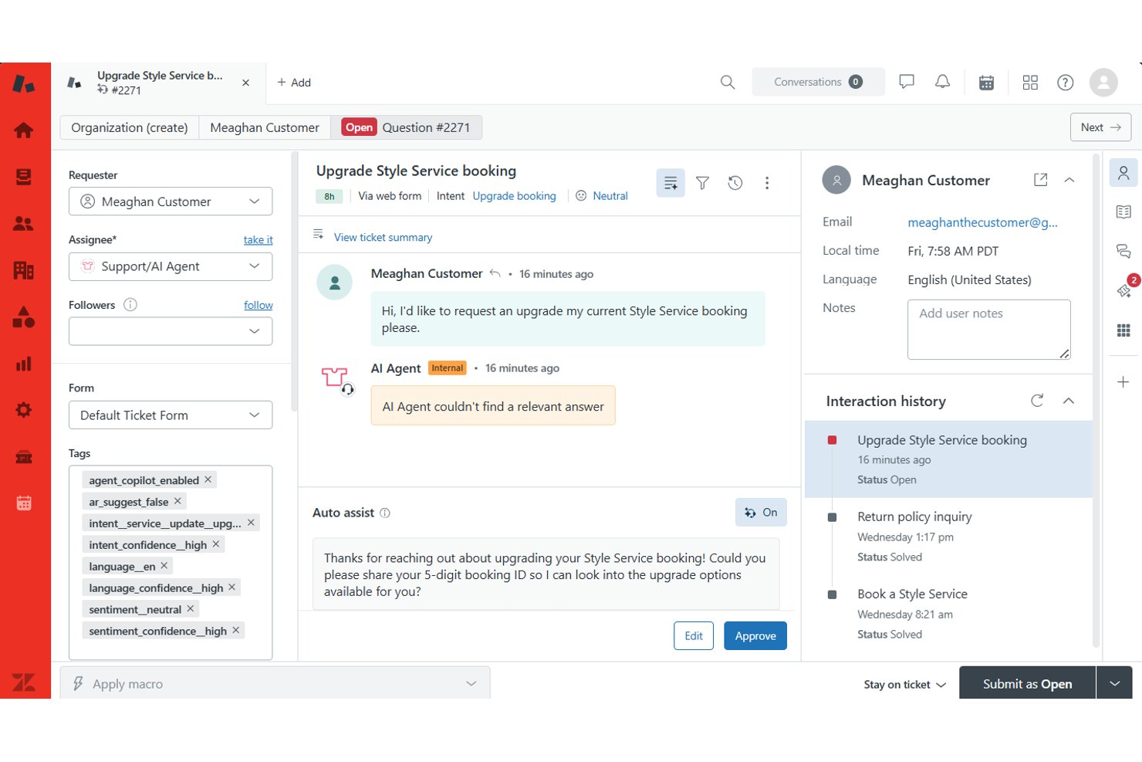Viewport: 1142px width, 762px height.
Task: Switch to Organization (create) tab
Action: pos(130,127)
